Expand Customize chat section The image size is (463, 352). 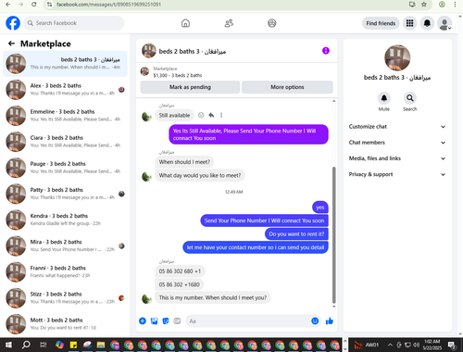pos(397,127)
